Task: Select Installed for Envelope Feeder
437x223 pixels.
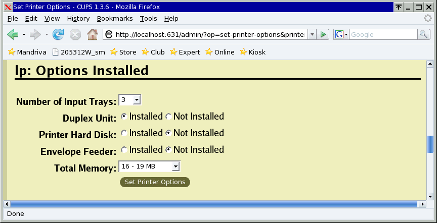Action: (x=124, y=150)
